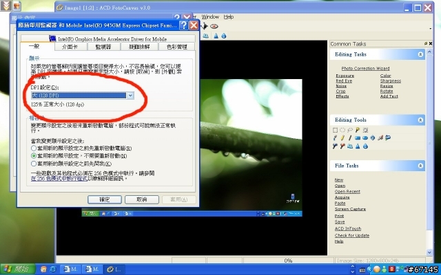Select the blue diamond polygon tool

(373, 137)
